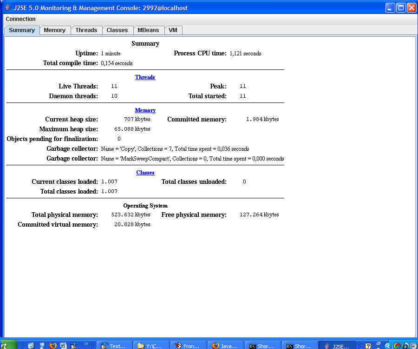Image resolution: width=418 pixels, height=349 pixels.
Task: Click Process CPU time '1,121 seconds'
Action: [x=245, y=54]
